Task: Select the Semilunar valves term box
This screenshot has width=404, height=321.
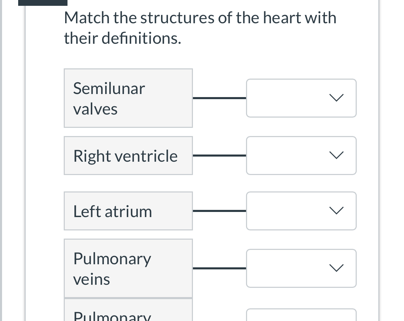Action: click(x=128, y=98)
